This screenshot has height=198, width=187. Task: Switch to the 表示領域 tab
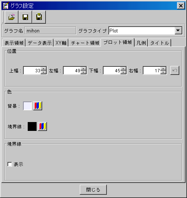[14, 43]
